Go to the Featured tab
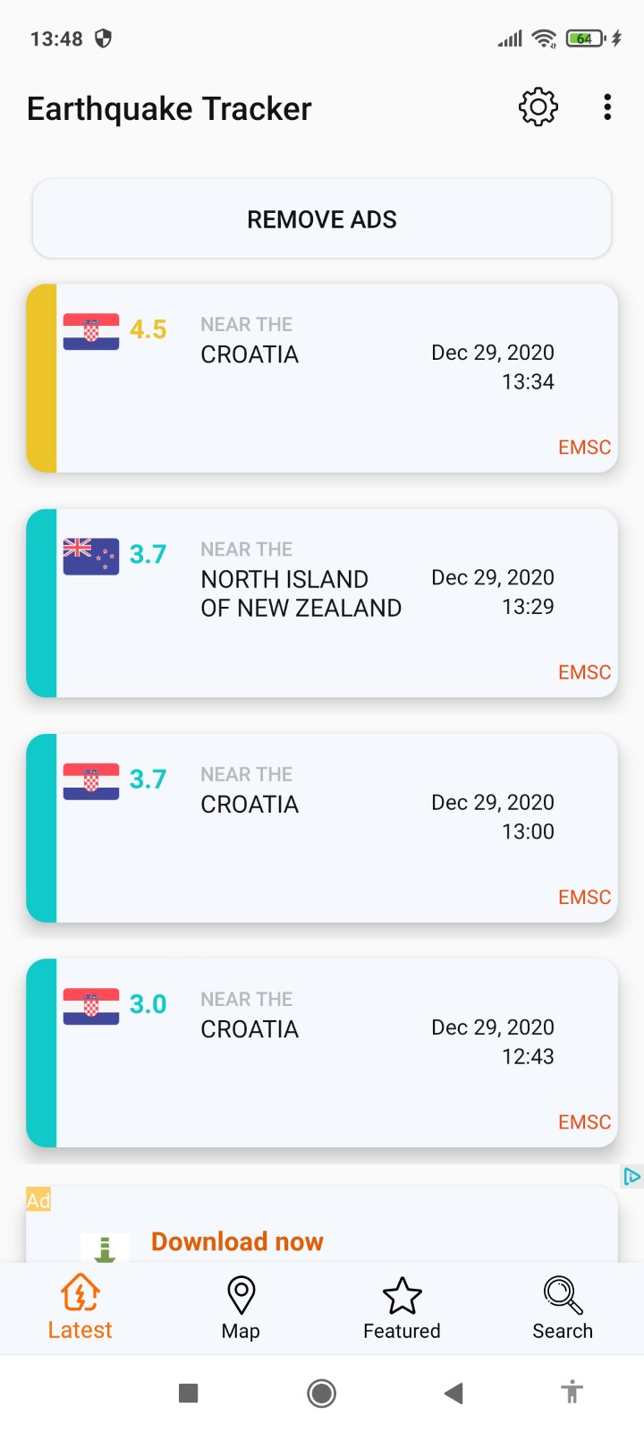The height and width of the screenshot is (1432, 644). point(402,1308)
